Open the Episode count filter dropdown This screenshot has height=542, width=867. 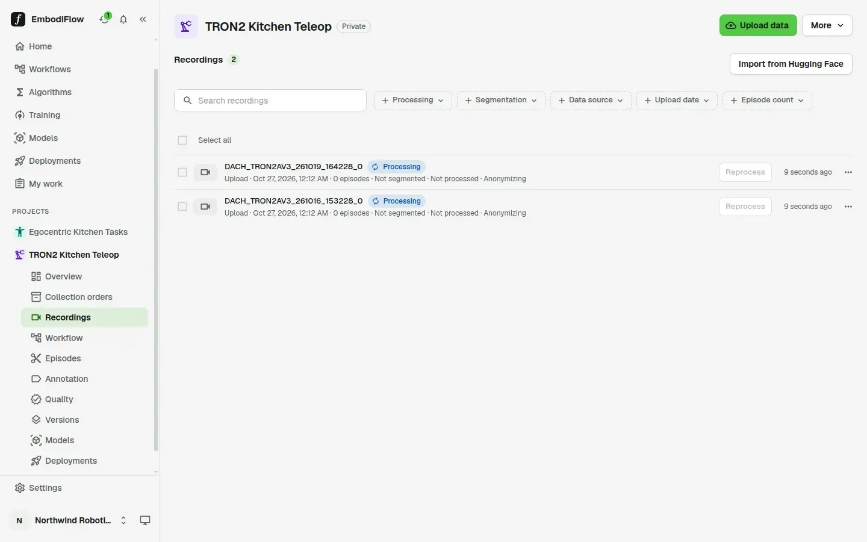click(x=767, y=101)
